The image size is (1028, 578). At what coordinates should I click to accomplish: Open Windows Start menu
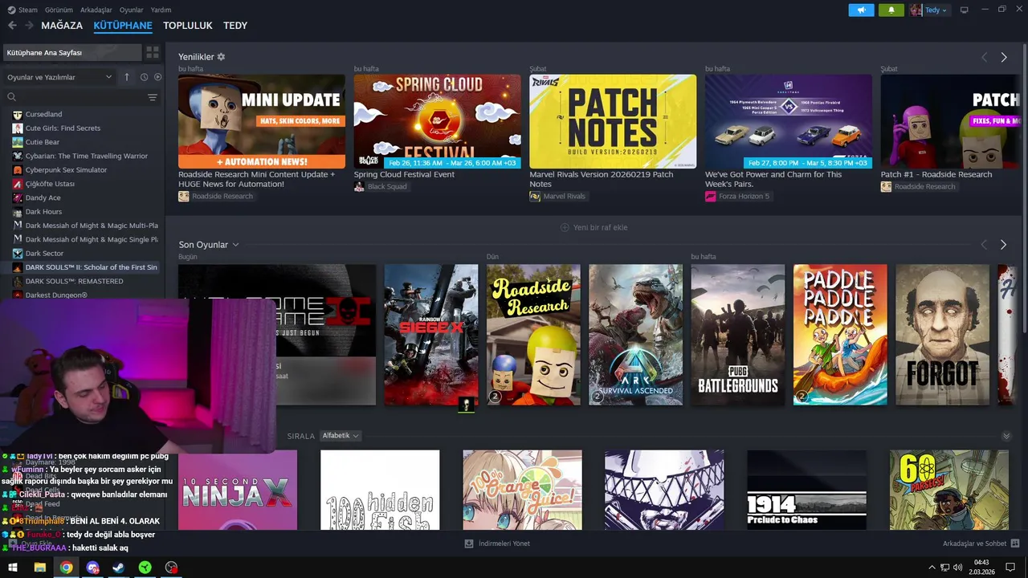point(13,568)
